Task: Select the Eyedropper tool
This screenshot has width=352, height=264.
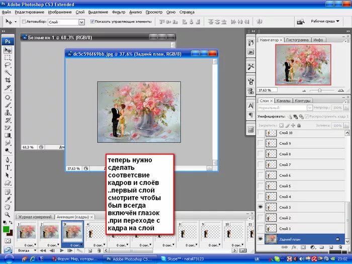Action: click(8, 199)
